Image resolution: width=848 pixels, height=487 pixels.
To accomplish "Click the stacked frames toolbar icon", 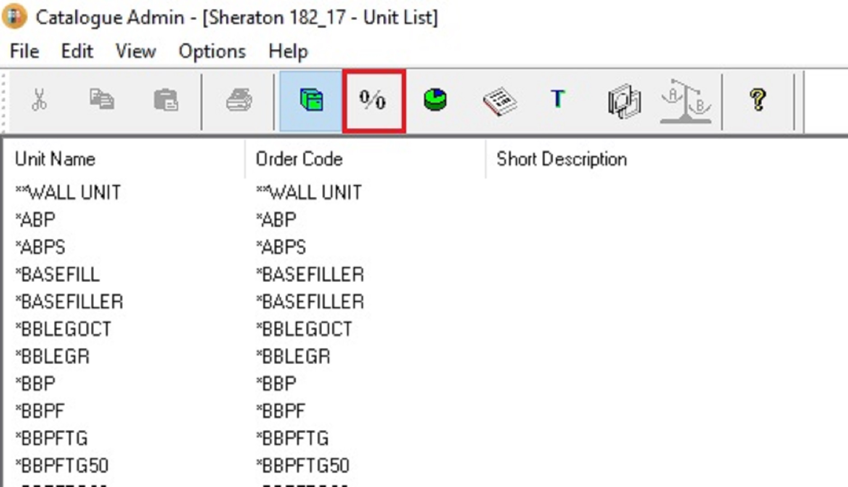I will tap(624, 101).
